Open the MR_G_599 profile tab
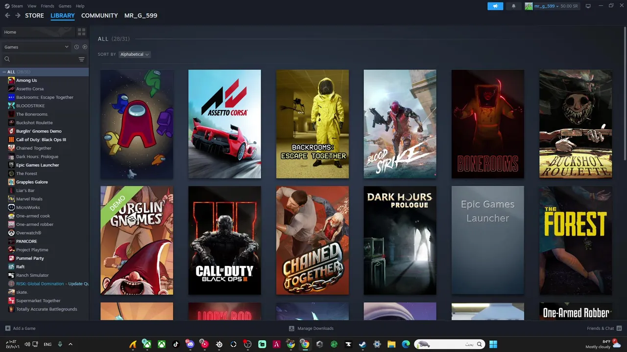Viewport: 627px width, 352px height. pyautogui.click(x=141, y=16)
